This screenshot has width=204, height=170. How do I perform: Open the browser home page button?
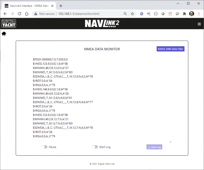[x=27, y=14]
